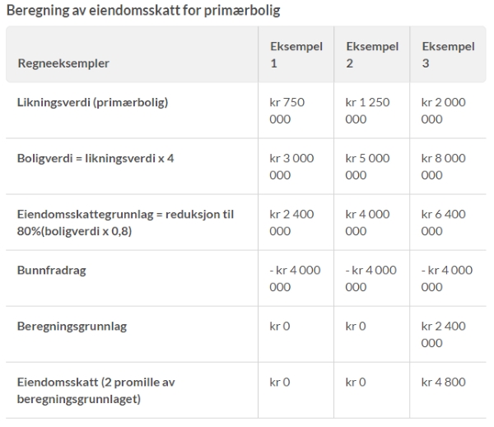Select the 'Likningsverdi (primærbolig)' row label
Viewport: 494px width, 427px height.
[x=92, y=103]
